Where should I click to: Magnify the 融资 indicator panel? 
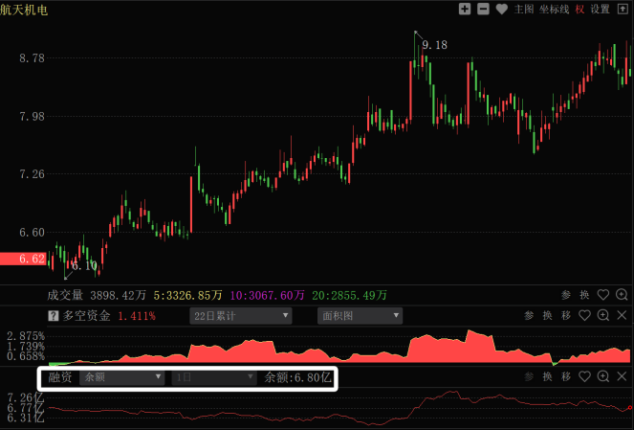pyautogui.click(x=603, y=377)
